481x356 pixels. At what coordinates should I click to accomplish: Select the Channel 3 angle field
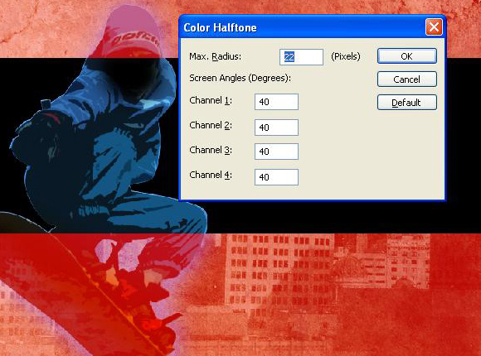pyautogui.click(x=276, y=152)
